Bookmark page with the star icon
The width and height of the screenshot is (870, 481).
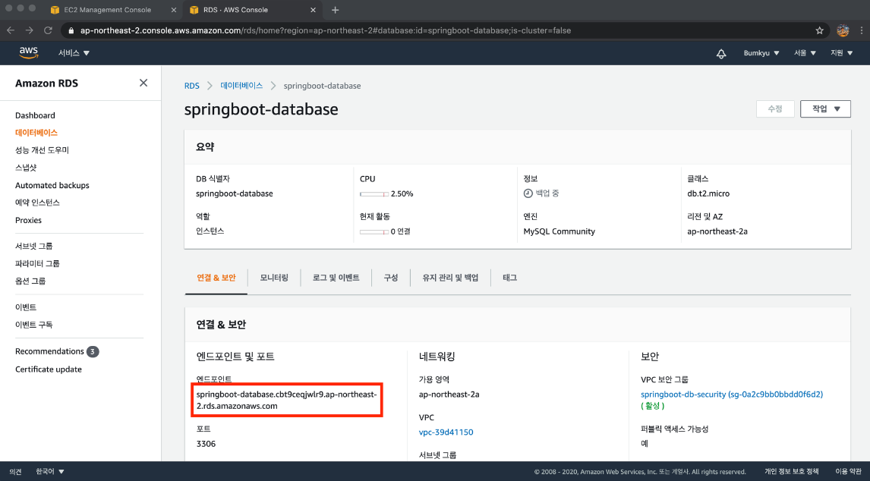point(819,30)
